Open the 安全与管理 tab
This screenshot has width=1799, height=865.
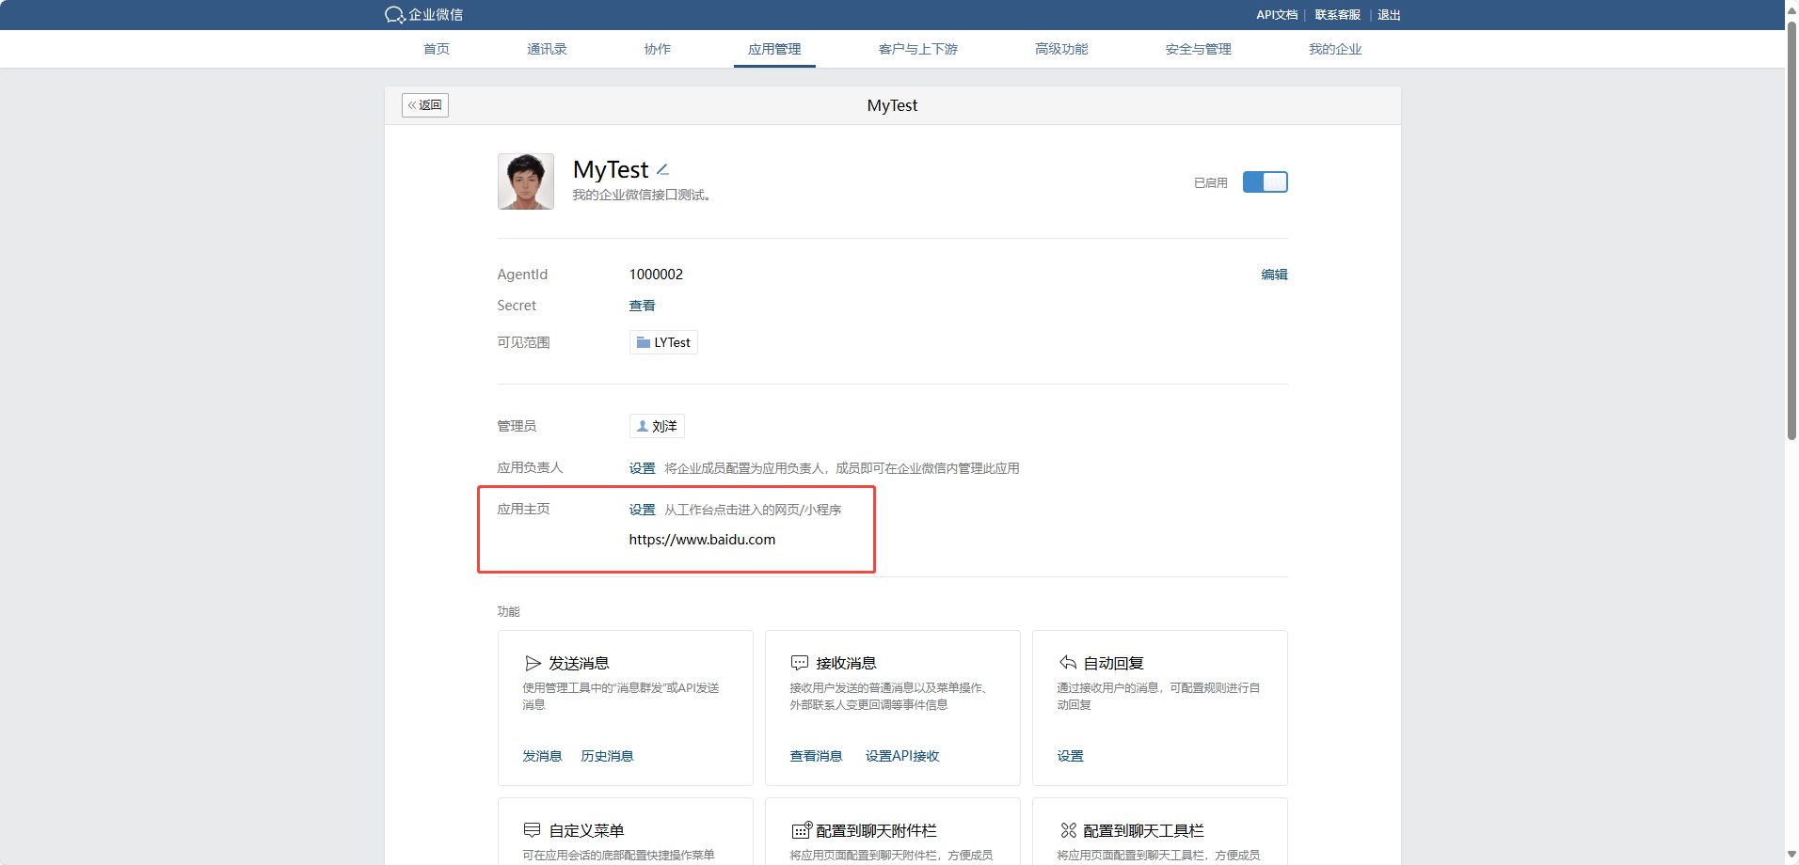1198,49
